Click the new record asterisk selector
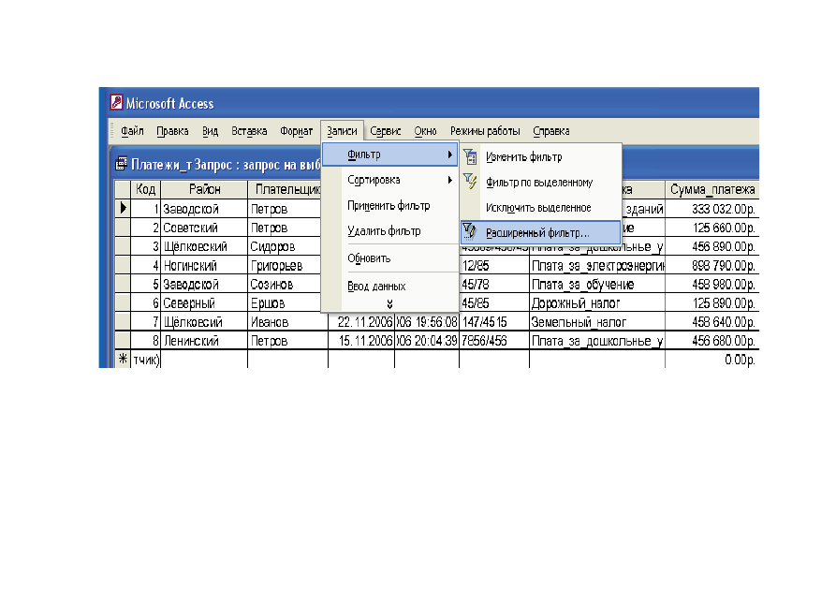Screen dimensions: 836x589 [124, 359]
